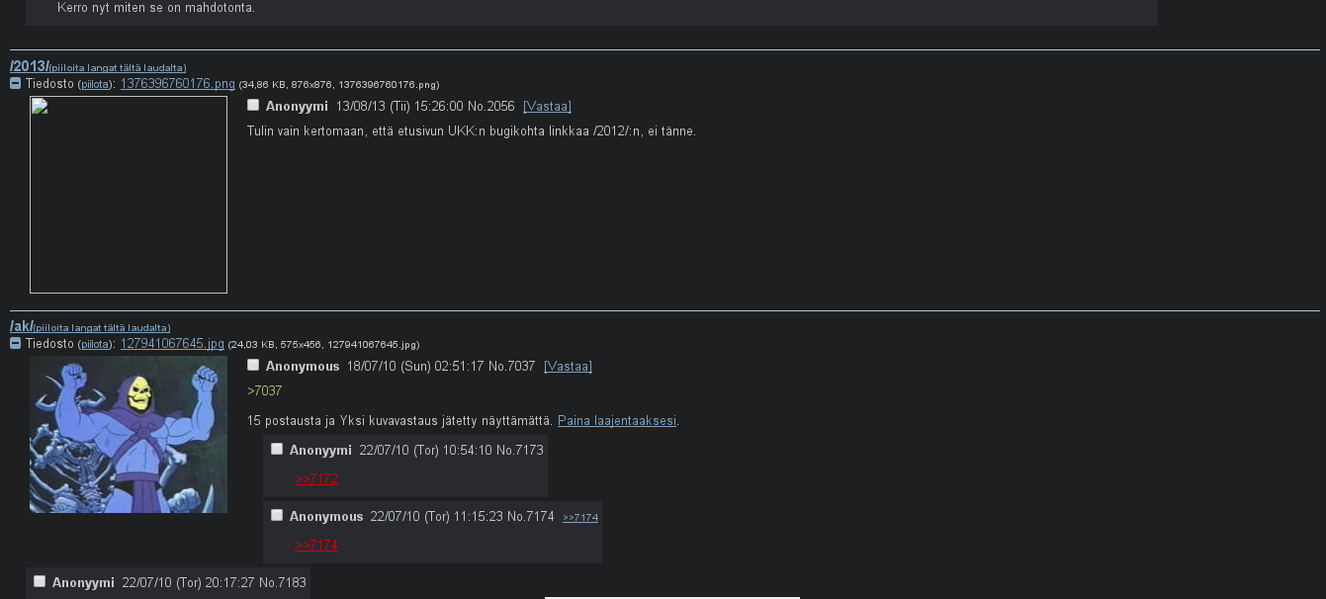Open file link 1376396760176.png

177,84
